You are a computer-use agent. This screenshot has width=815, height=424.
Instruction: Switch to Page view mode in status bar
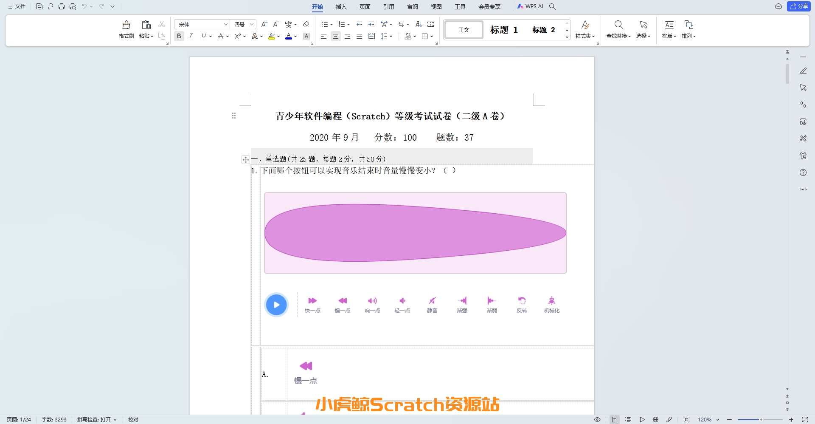pyautogui.click(x=615, y=419)
